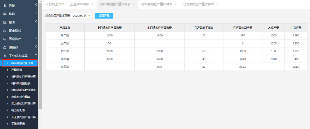This screenshot has width=310, height=129.
Task: Click the home icon on 我的工作台 tab
Action: click(47, 4)
